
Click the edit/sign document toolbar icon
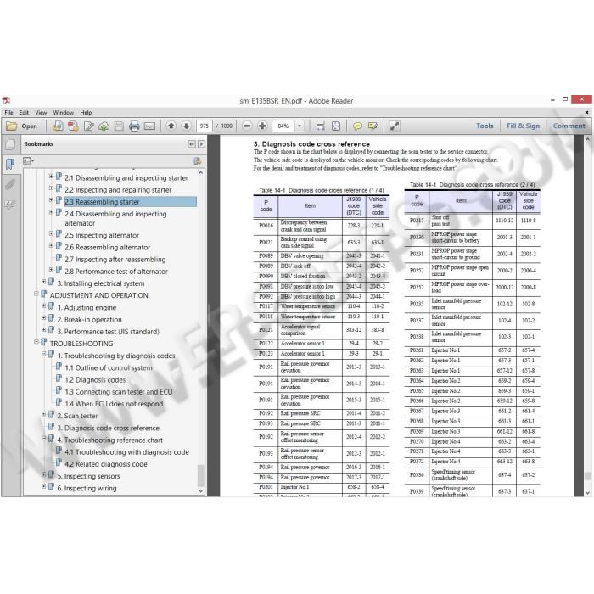tap(88, 126)
